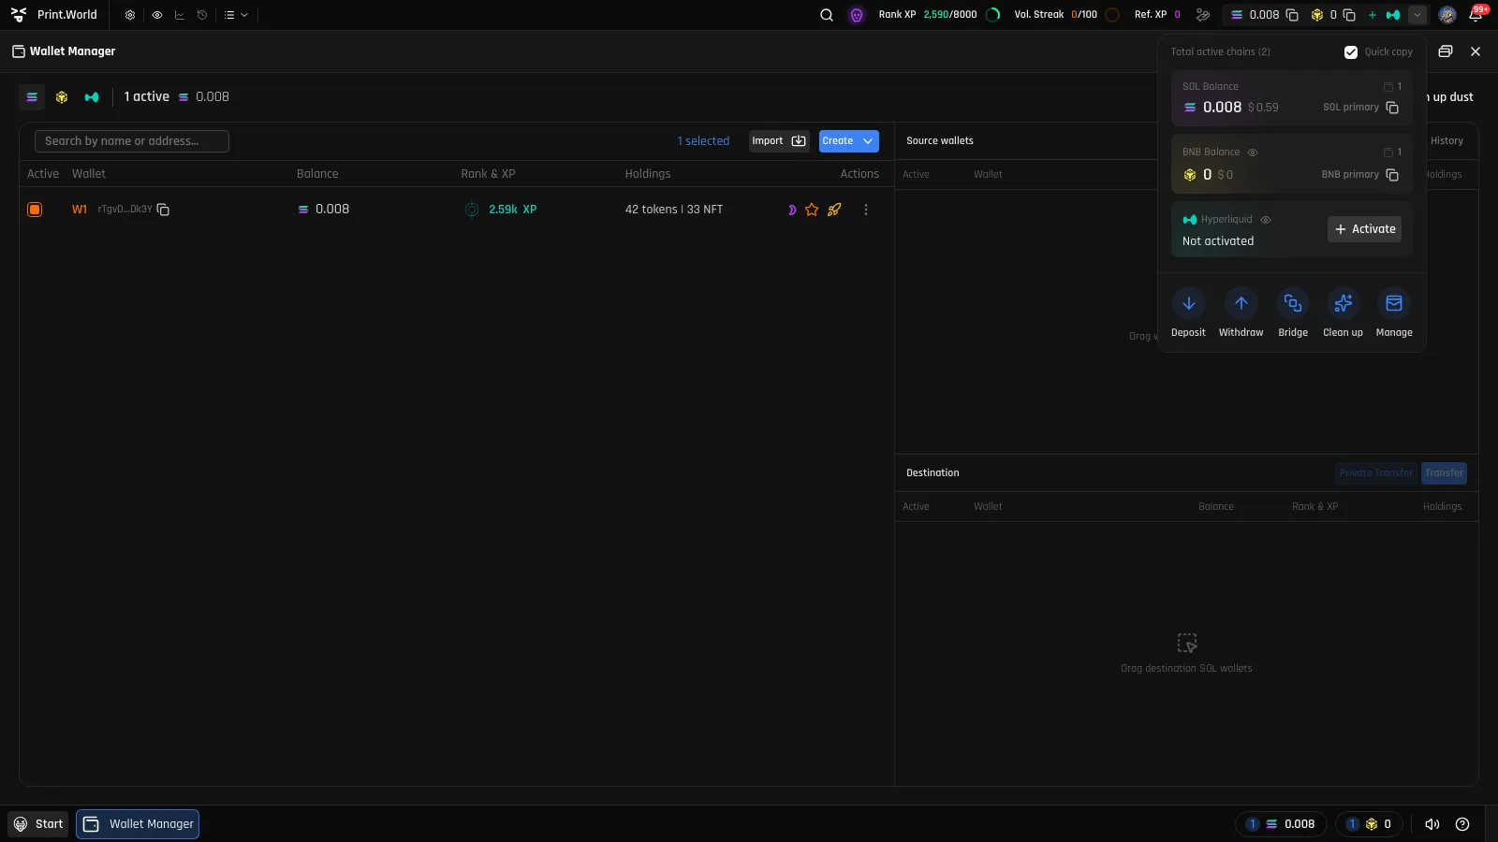Open search magnifier in top bar
Viewport: 1498px width, 842px height.
click(827, 15)
